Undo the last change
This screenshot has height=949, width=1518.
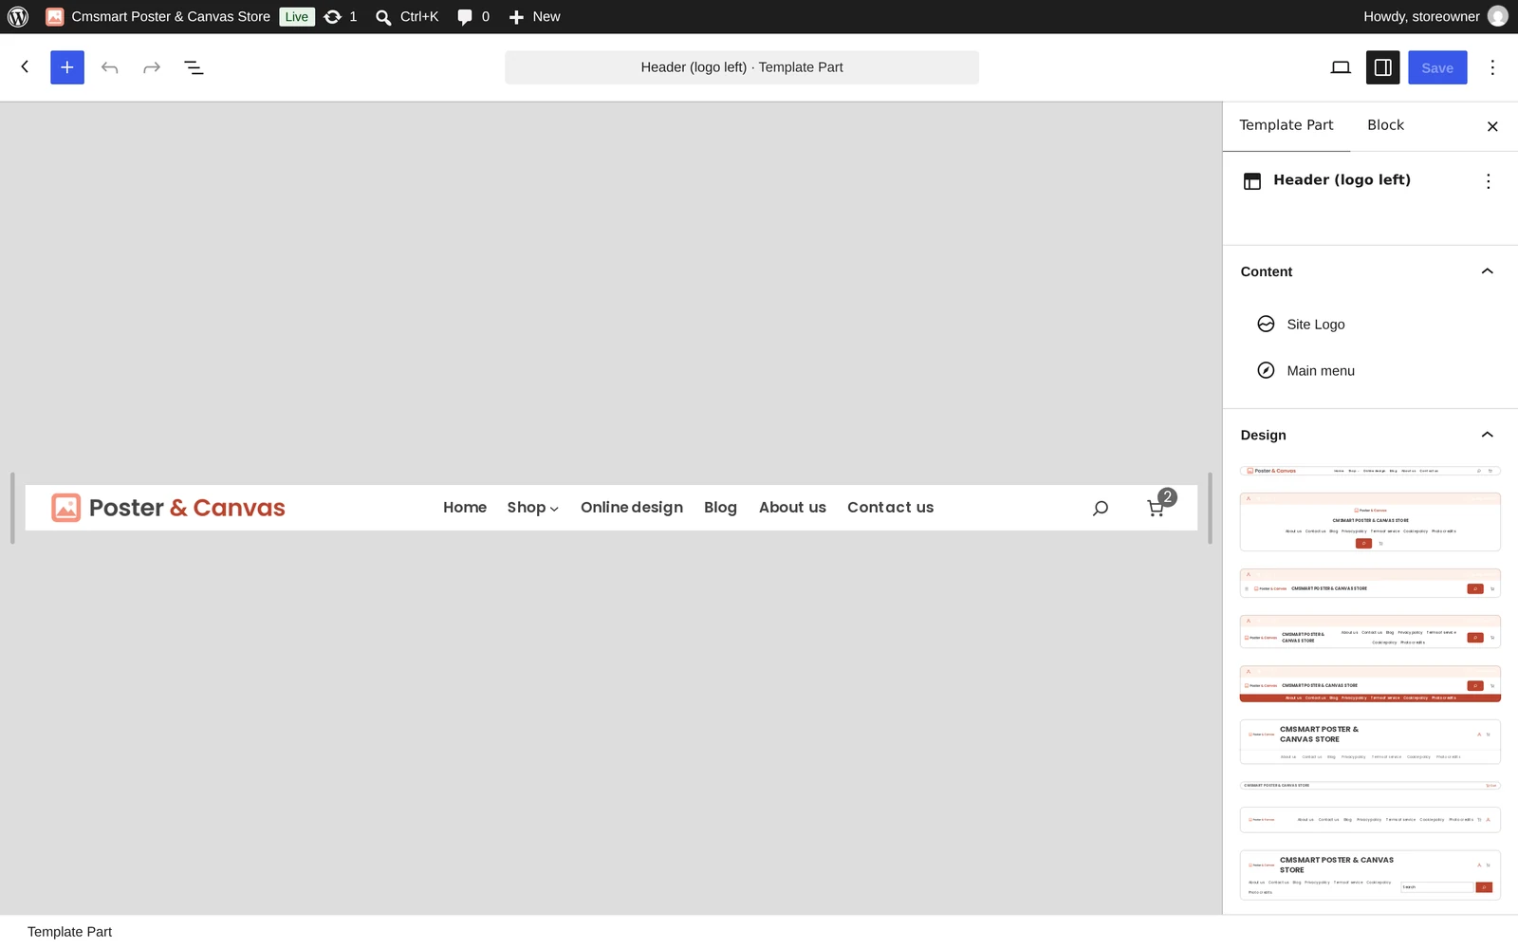pos(110,67)
